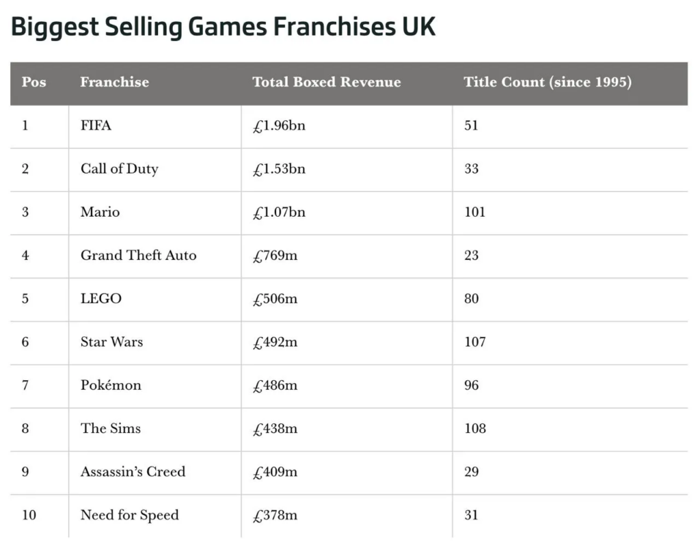Click the Assassin's Creed cell
Screen dimensions: 700x545
133,472
